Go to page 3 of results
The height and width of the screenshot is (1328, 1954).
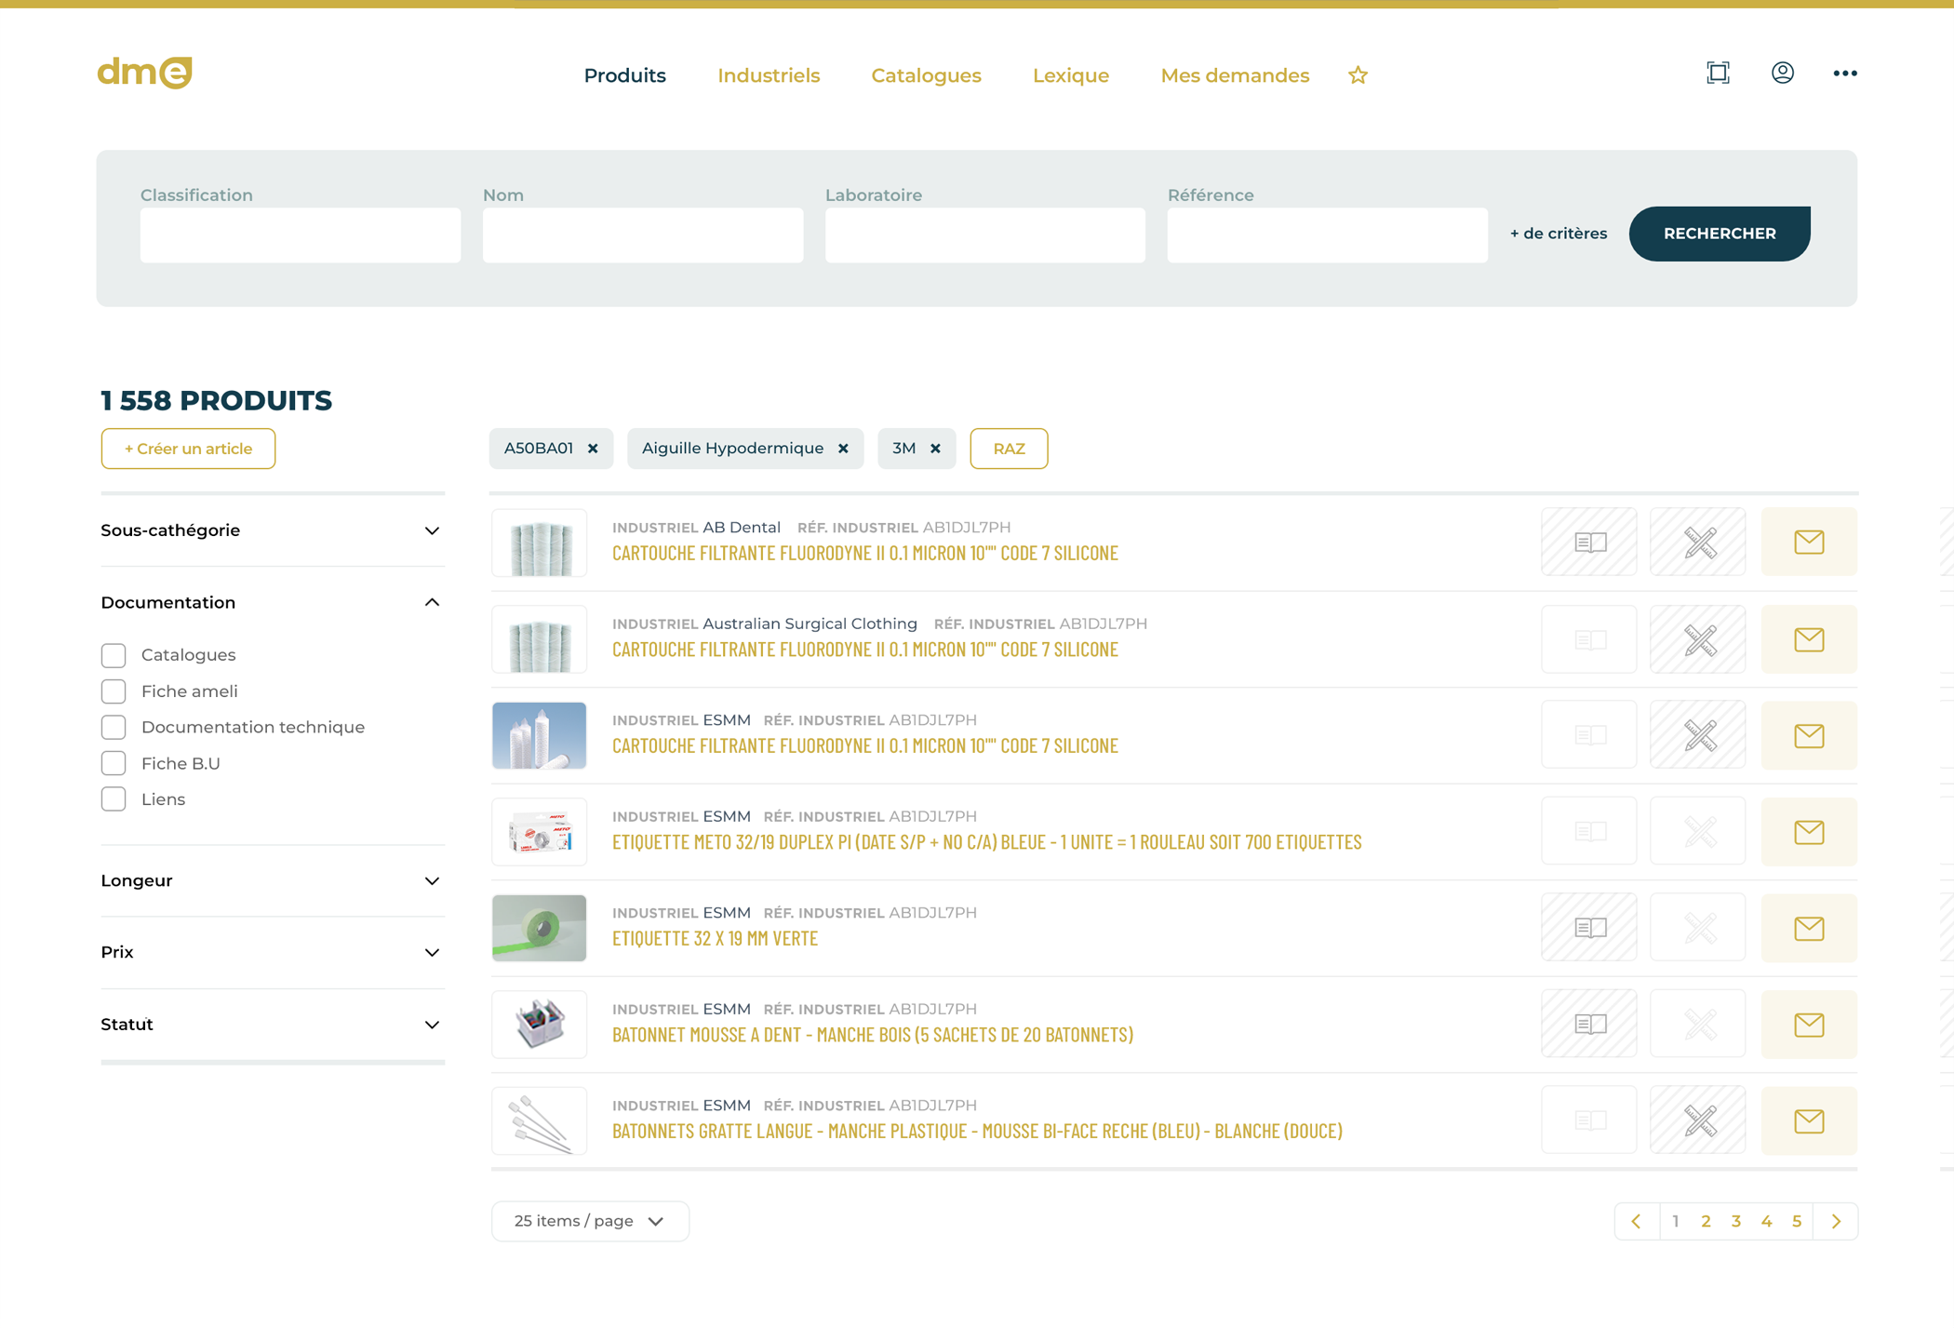[x=1735, y=1221]
